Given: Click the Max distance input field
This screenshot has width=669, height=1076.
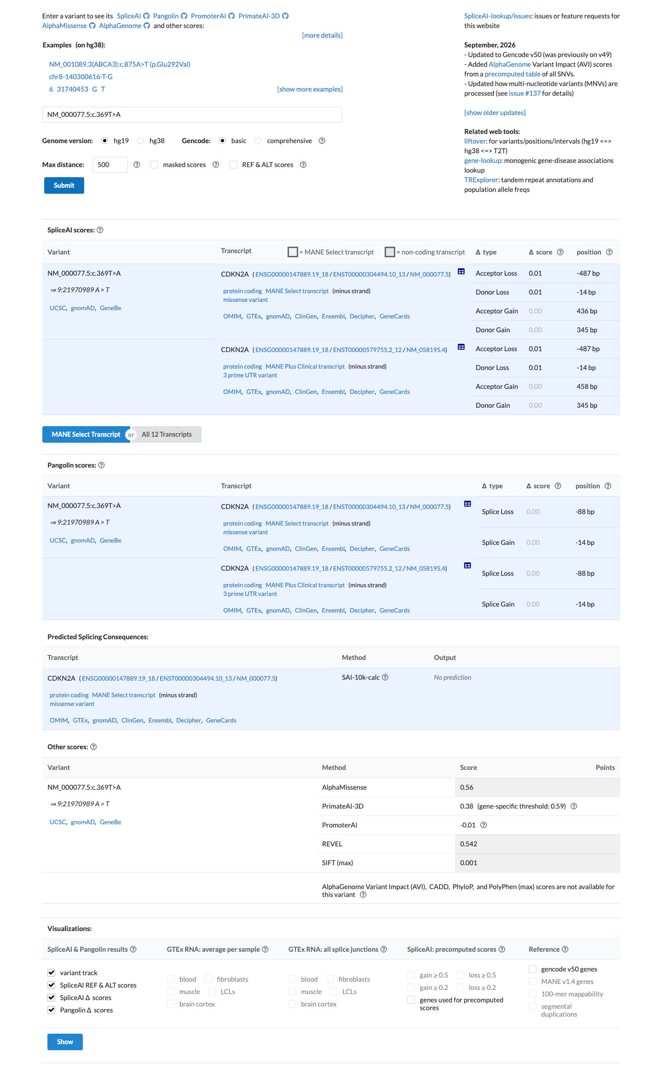Looking at the screenshot, I should pyautogui.click(x=110, y=165).
